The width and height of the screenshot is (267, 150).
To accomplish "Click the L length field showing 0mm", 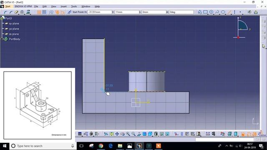I will pyautogui.click(x=154, y=12).
